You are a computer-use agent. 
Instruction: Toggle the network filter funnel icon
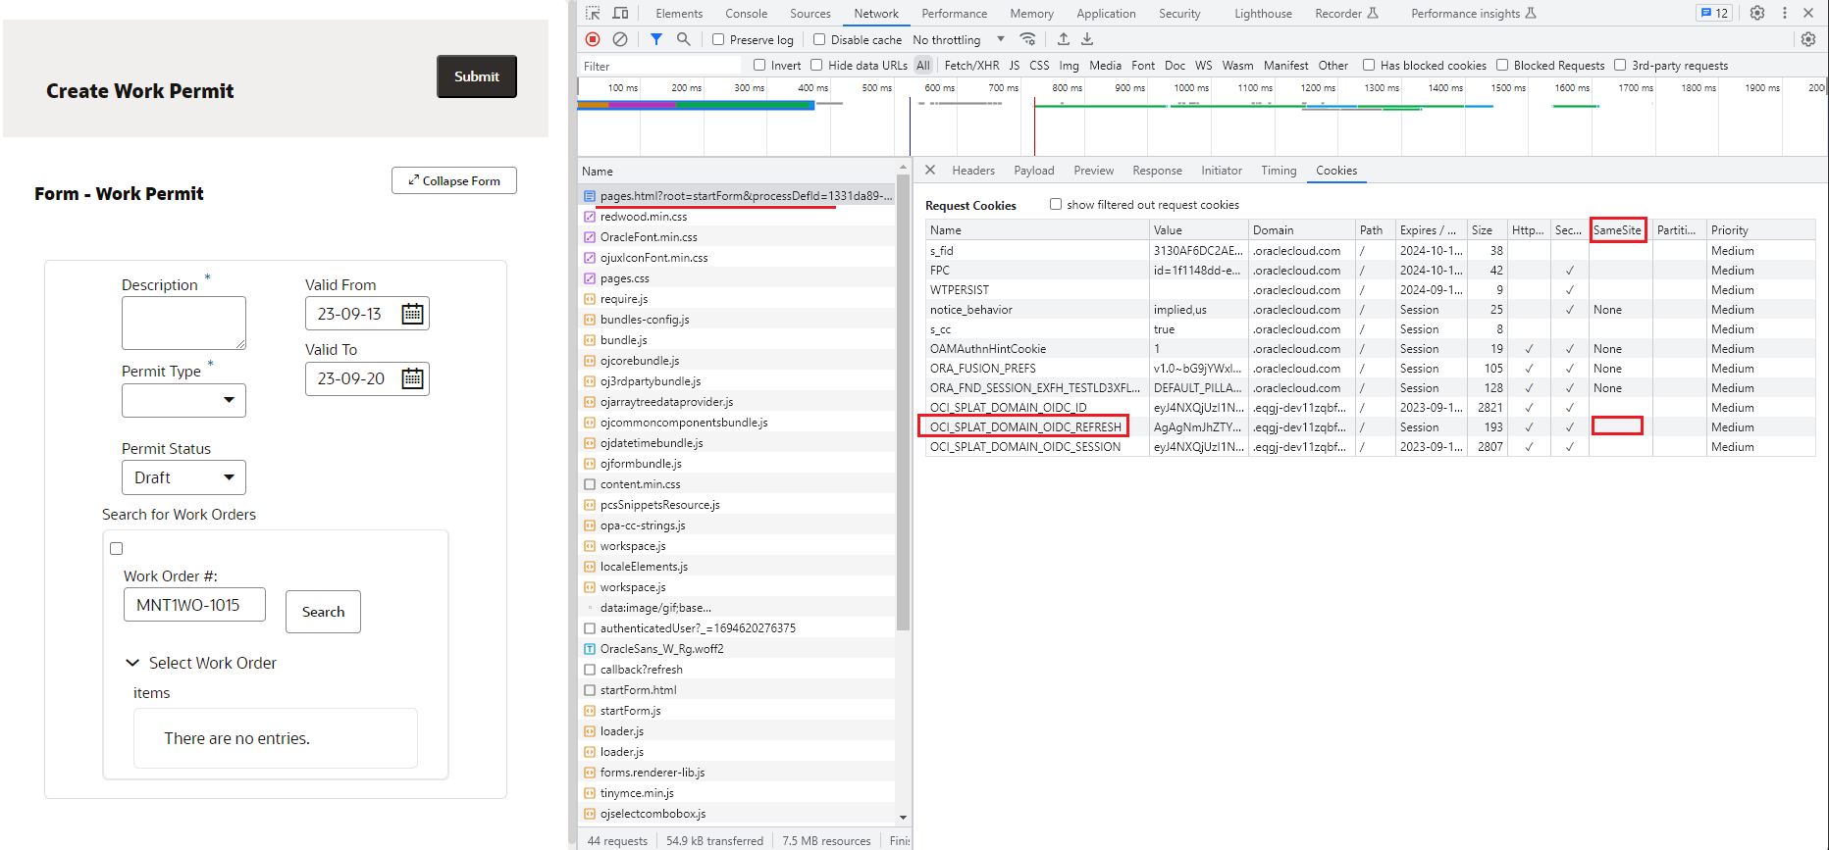pyautogui.click(x=656, y=39)
